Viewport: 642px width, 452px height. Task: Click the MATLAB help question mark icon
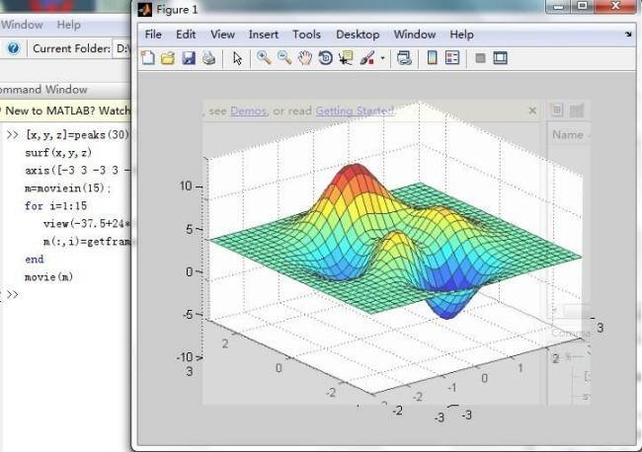(13, 48)
